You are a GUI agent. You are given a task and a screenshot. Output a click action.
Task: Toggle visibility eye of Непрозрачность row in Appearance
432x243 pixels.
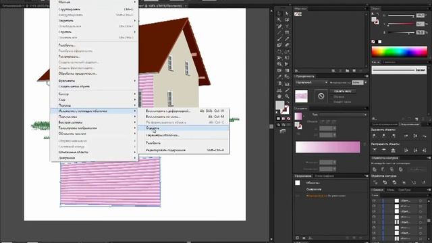tap(298, 196)
